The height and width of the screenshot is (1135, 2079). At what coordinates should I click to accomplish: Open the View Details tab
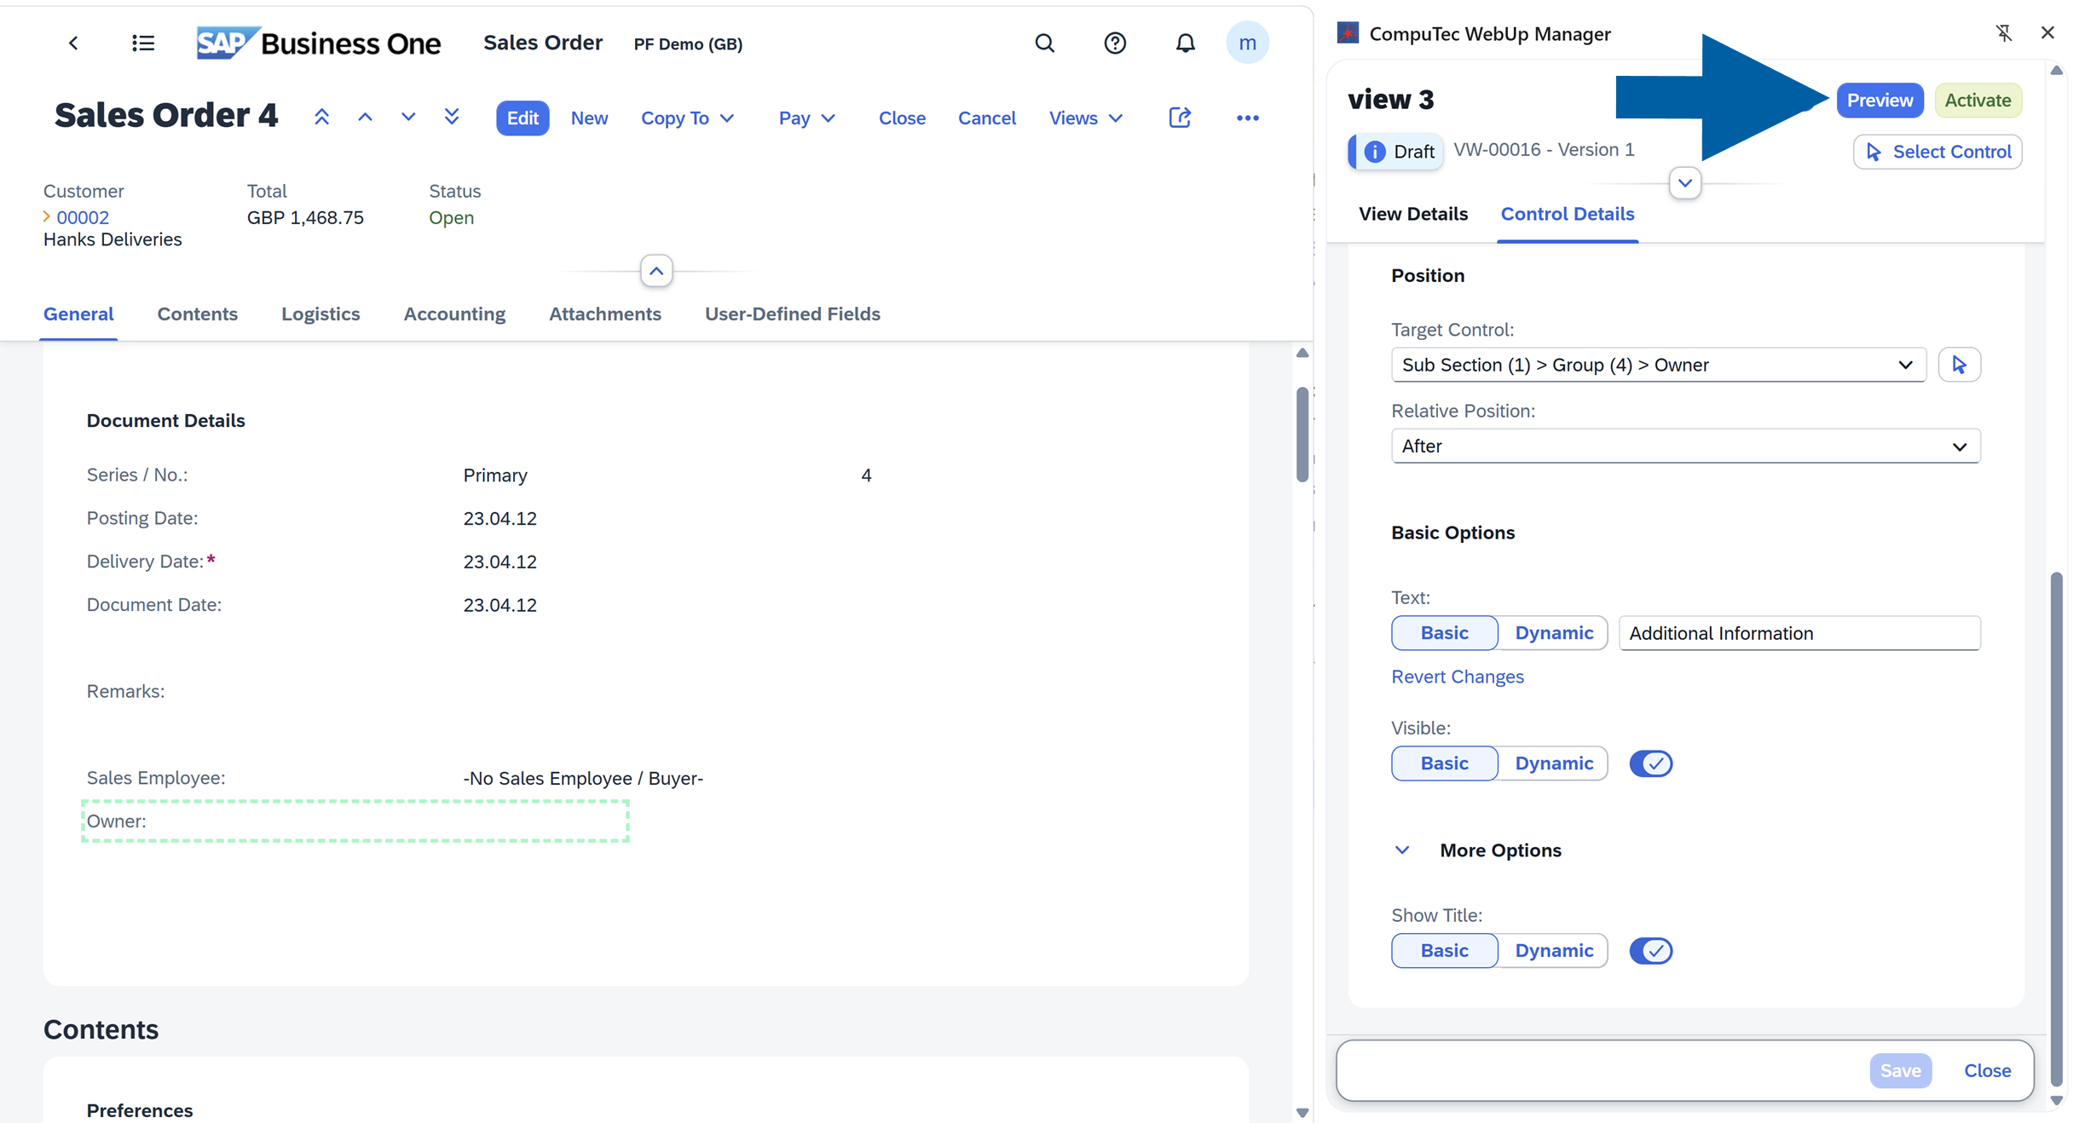click(1412, 214)
